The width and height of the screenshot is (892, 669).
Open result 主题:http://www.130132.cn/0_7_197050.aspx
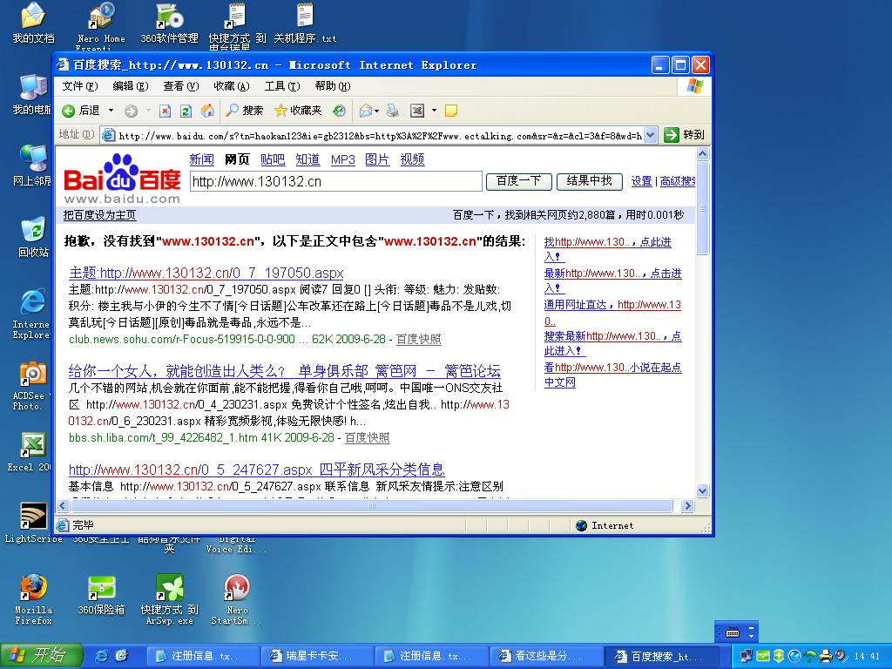pyautogui.click(x=206, y=273)
